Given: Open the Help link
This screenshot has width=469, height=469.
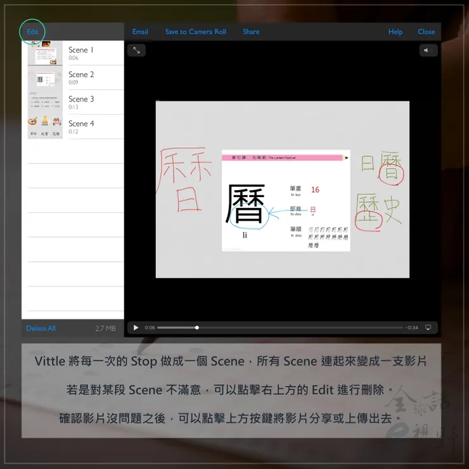Looking at the screenshot, I should click(395, 32).
